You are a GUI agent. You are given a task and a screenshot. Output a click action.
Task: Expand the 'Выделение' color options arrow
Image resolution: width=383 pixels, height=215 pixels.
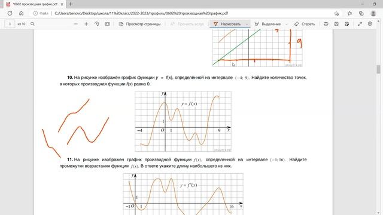(287, 24)
